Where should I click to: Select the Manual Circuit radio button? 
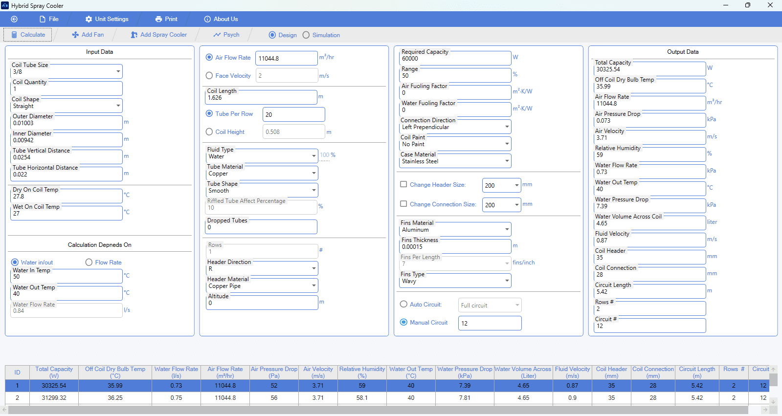click(x=403, y=323)
